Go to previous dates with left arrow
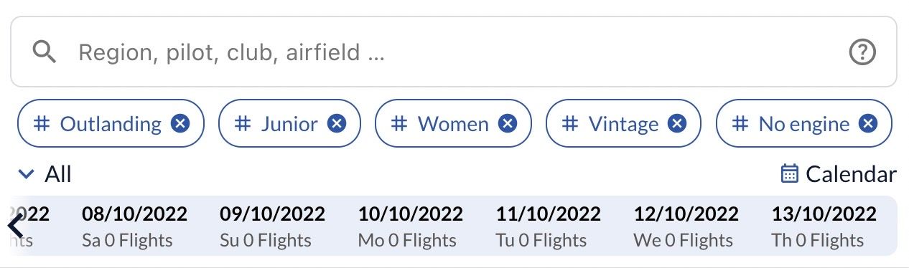 (x=15, y=226)
